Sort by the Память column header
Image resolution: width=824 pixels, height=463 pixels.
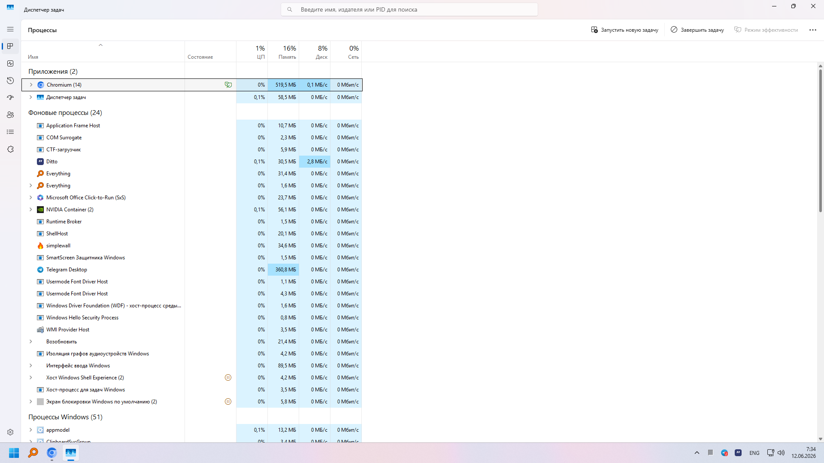pos(283,52)
